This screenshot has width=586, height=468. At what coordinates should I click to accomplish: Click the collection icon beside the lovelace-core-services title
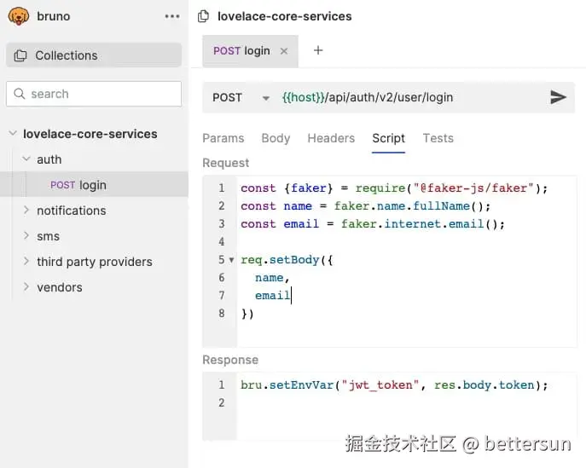pos(203,16)
